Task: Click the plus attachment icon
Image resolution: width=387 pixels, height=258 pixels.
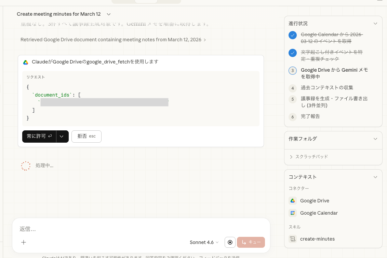Action: 23,242
